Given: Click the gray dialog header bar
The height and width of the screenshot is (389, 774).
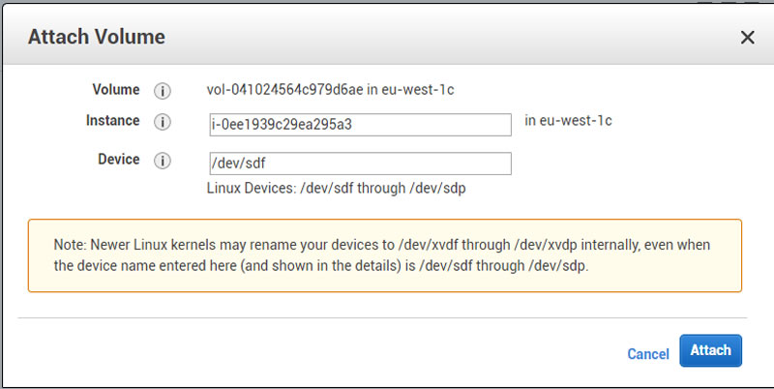Looking at the screenshot, I should click(x=387, y=36).
